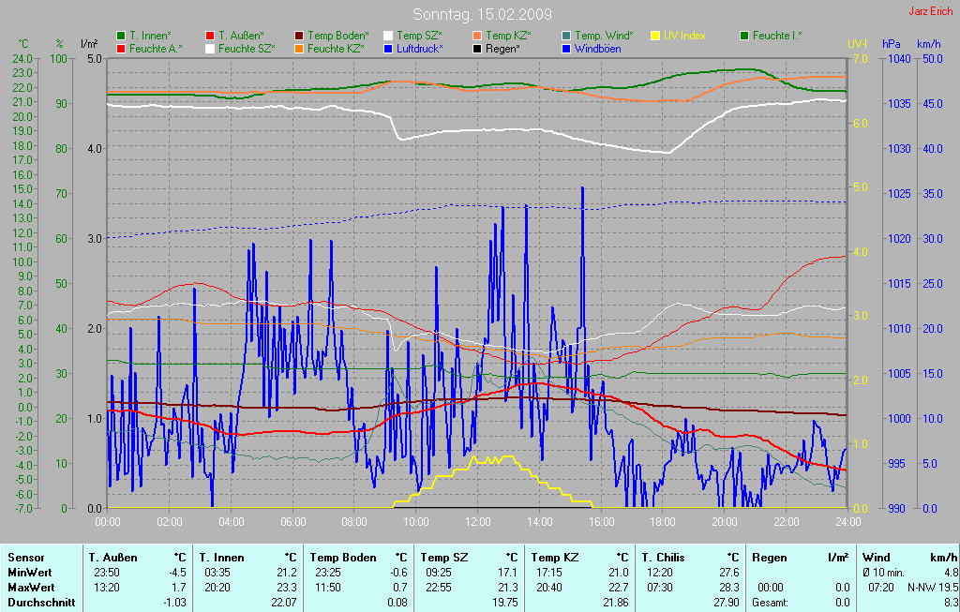The width and height of the screenshot is (960, 612).
Task: Click the Sensor header in the table
Action: (x=26, y=558)
